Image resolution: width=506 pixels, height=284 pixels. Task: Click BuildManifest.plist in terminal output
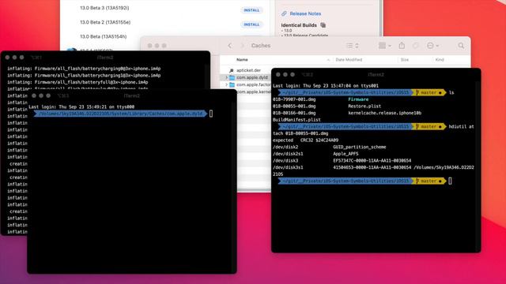click(296, 120)
